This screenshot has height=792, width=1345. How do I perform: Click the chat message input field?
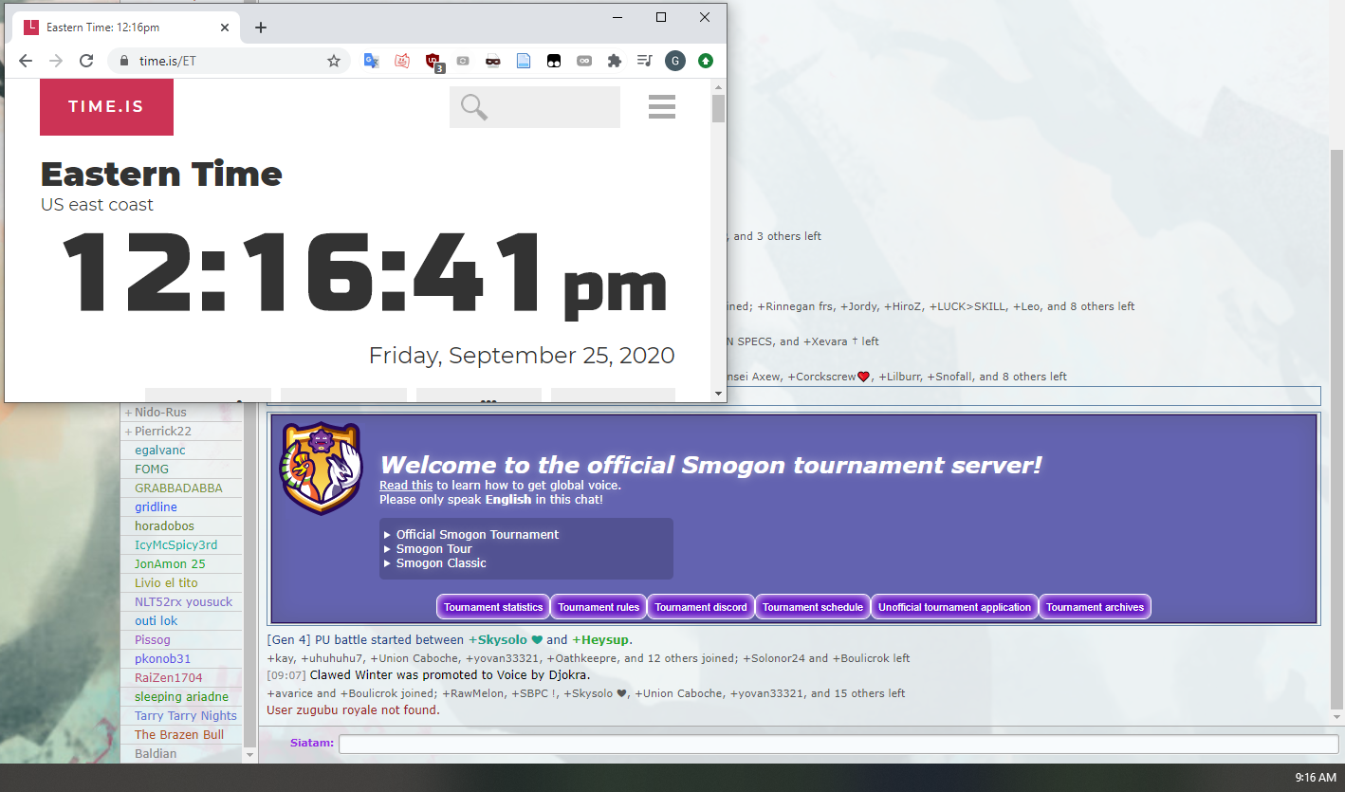pyautogui.click(x=838, y=744)
